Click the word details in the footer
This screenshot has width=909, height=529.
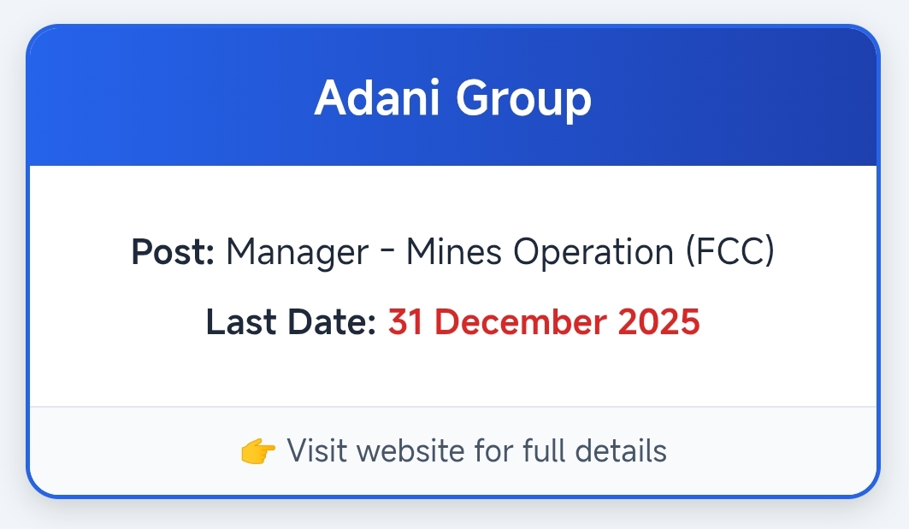[x=623, y=450]
